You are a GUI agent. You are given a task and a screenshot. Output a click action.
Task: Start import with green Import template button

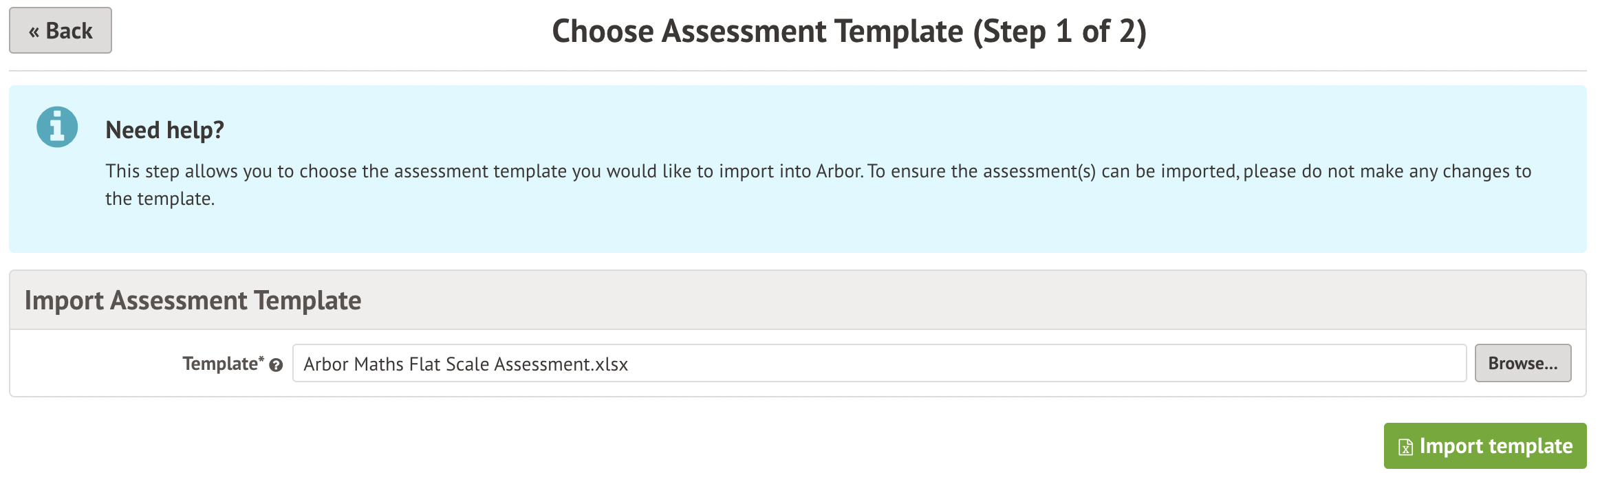coord(1484,446)
